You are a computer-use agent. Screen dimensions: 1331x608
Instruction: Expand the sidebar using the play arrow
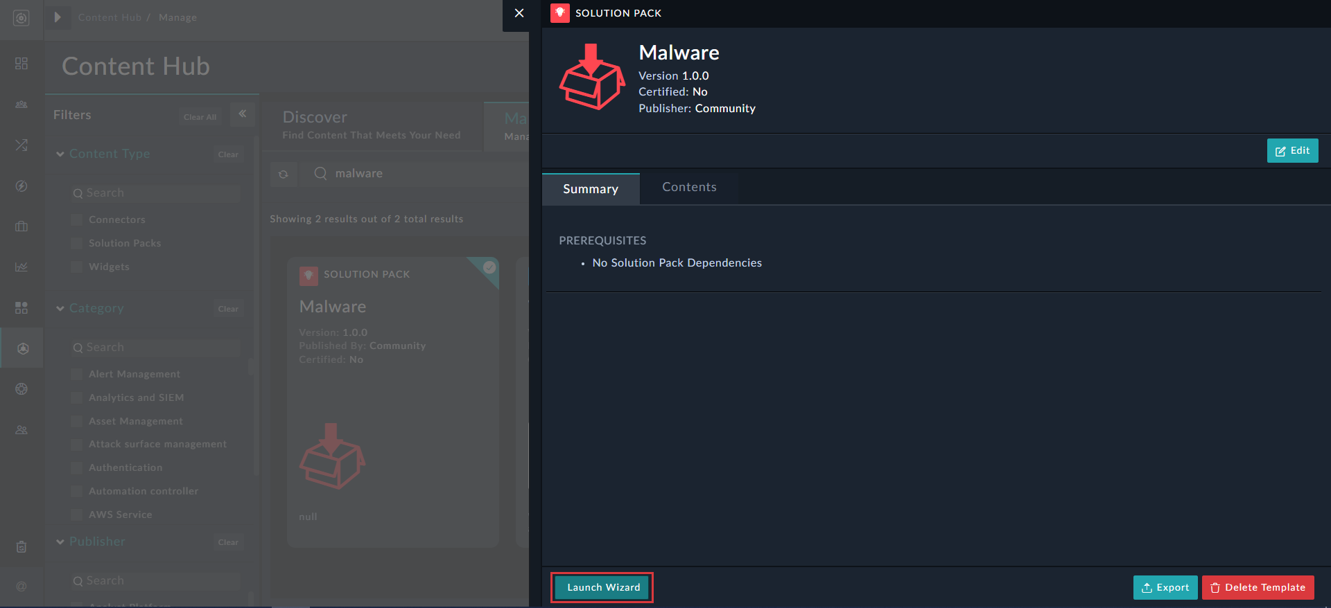click(x=58, y=17)
